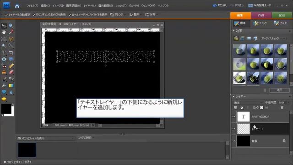Viewport: 293px width, 165px height.
Task: Select the Straighten tool
Action: pyautogui.click(x=11, y=59)
